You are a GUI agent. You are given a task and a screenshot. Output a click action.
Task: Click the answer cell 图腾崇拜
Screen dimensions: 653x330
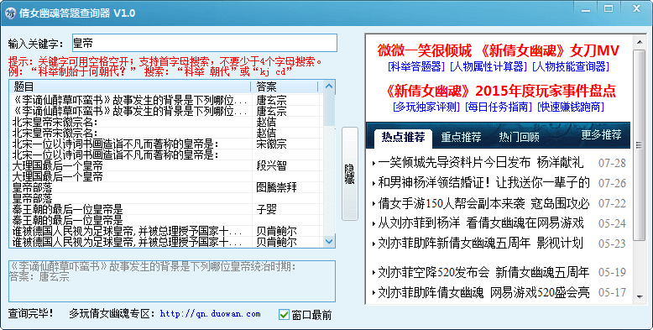[276, 187]
